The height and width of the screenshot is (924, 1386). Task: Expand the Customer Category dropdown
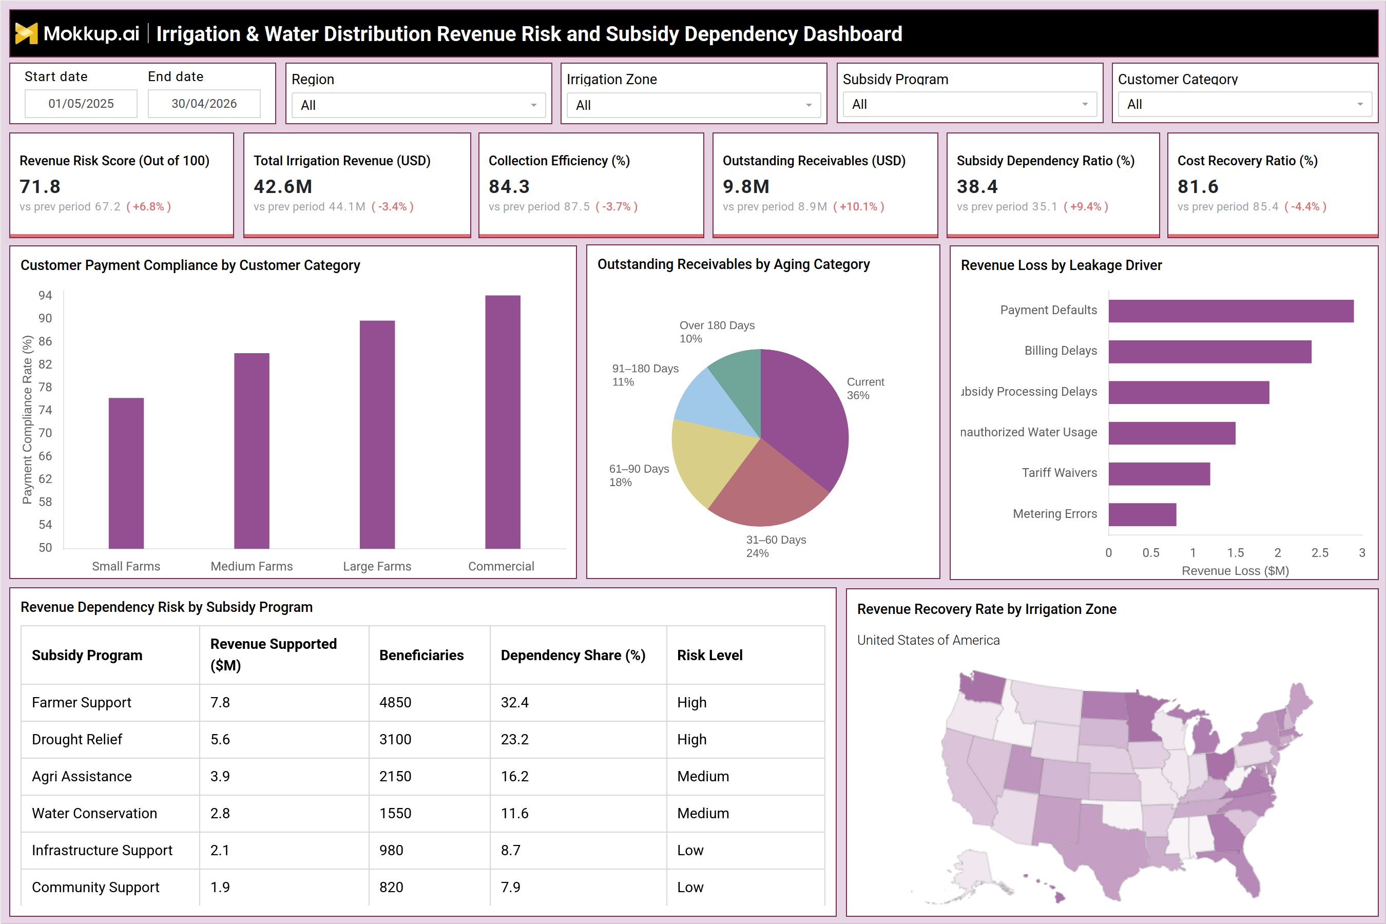1244,104
